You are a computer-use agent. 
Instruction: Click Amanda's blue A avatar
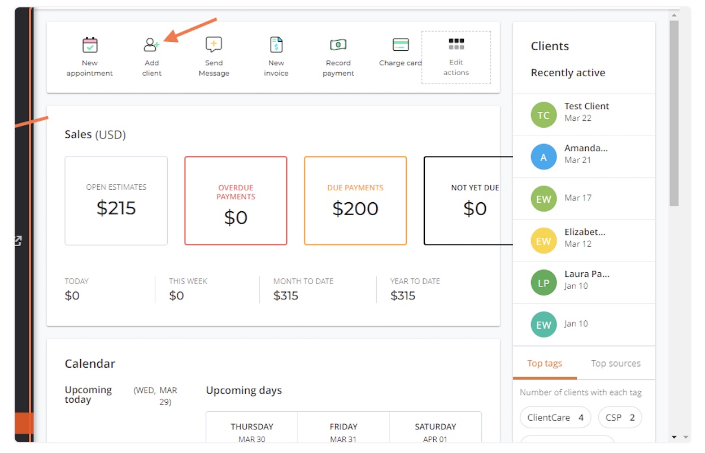[543, 157]
